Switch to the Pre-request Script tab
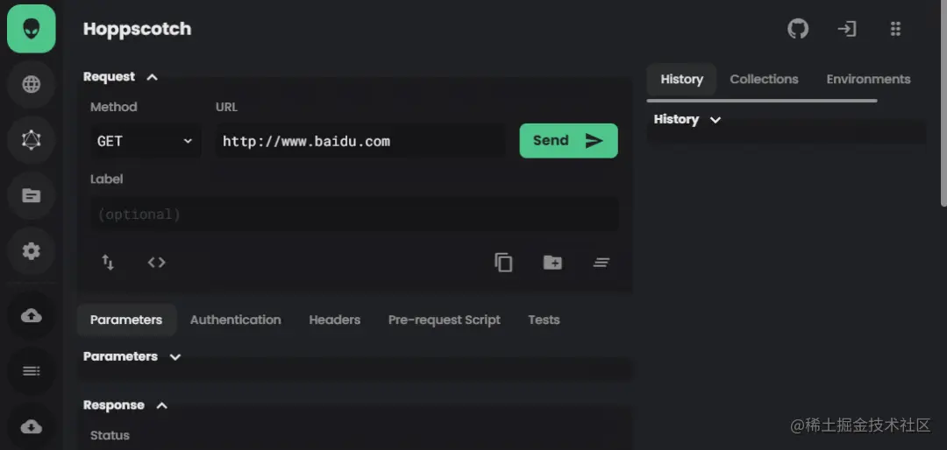The image size is (947, 450). pos(444,320)
